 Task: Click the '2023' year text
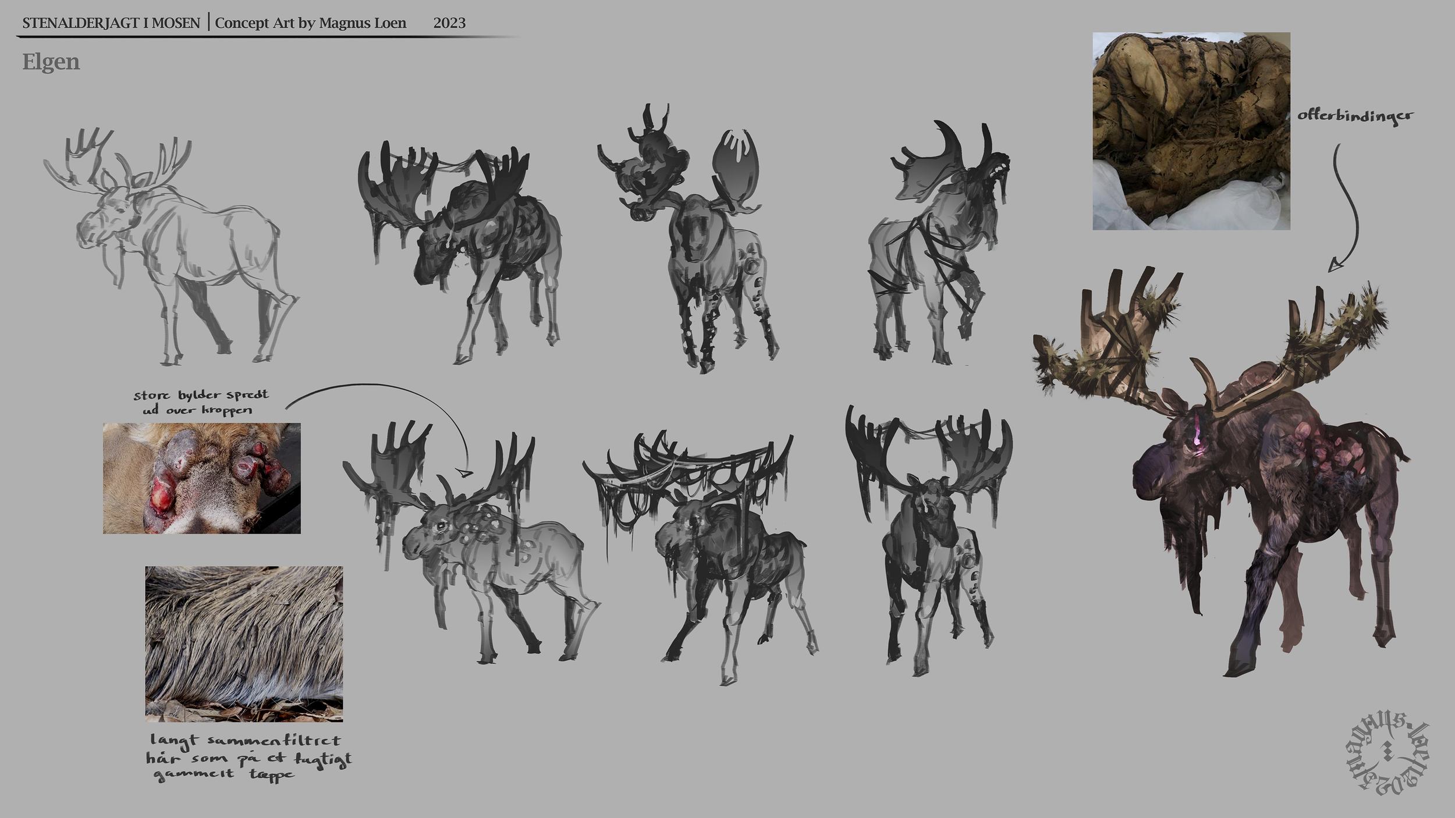(449, 23)
